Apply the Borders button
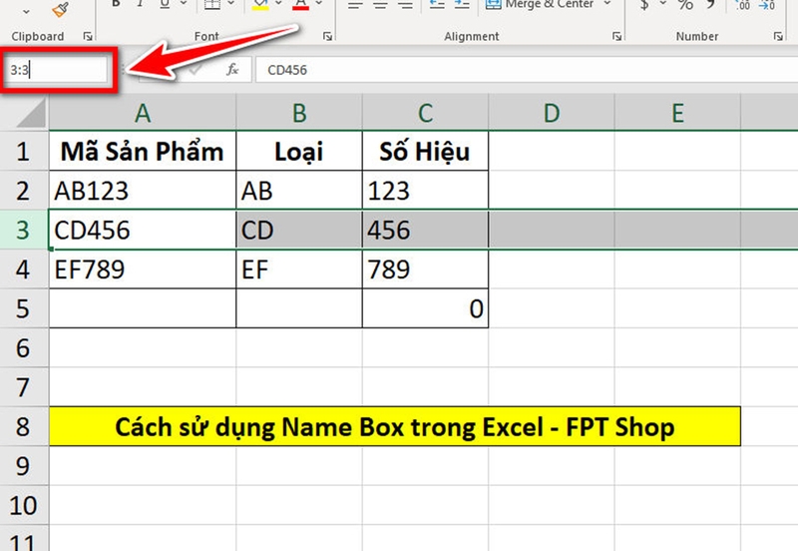 coord(212,5)
